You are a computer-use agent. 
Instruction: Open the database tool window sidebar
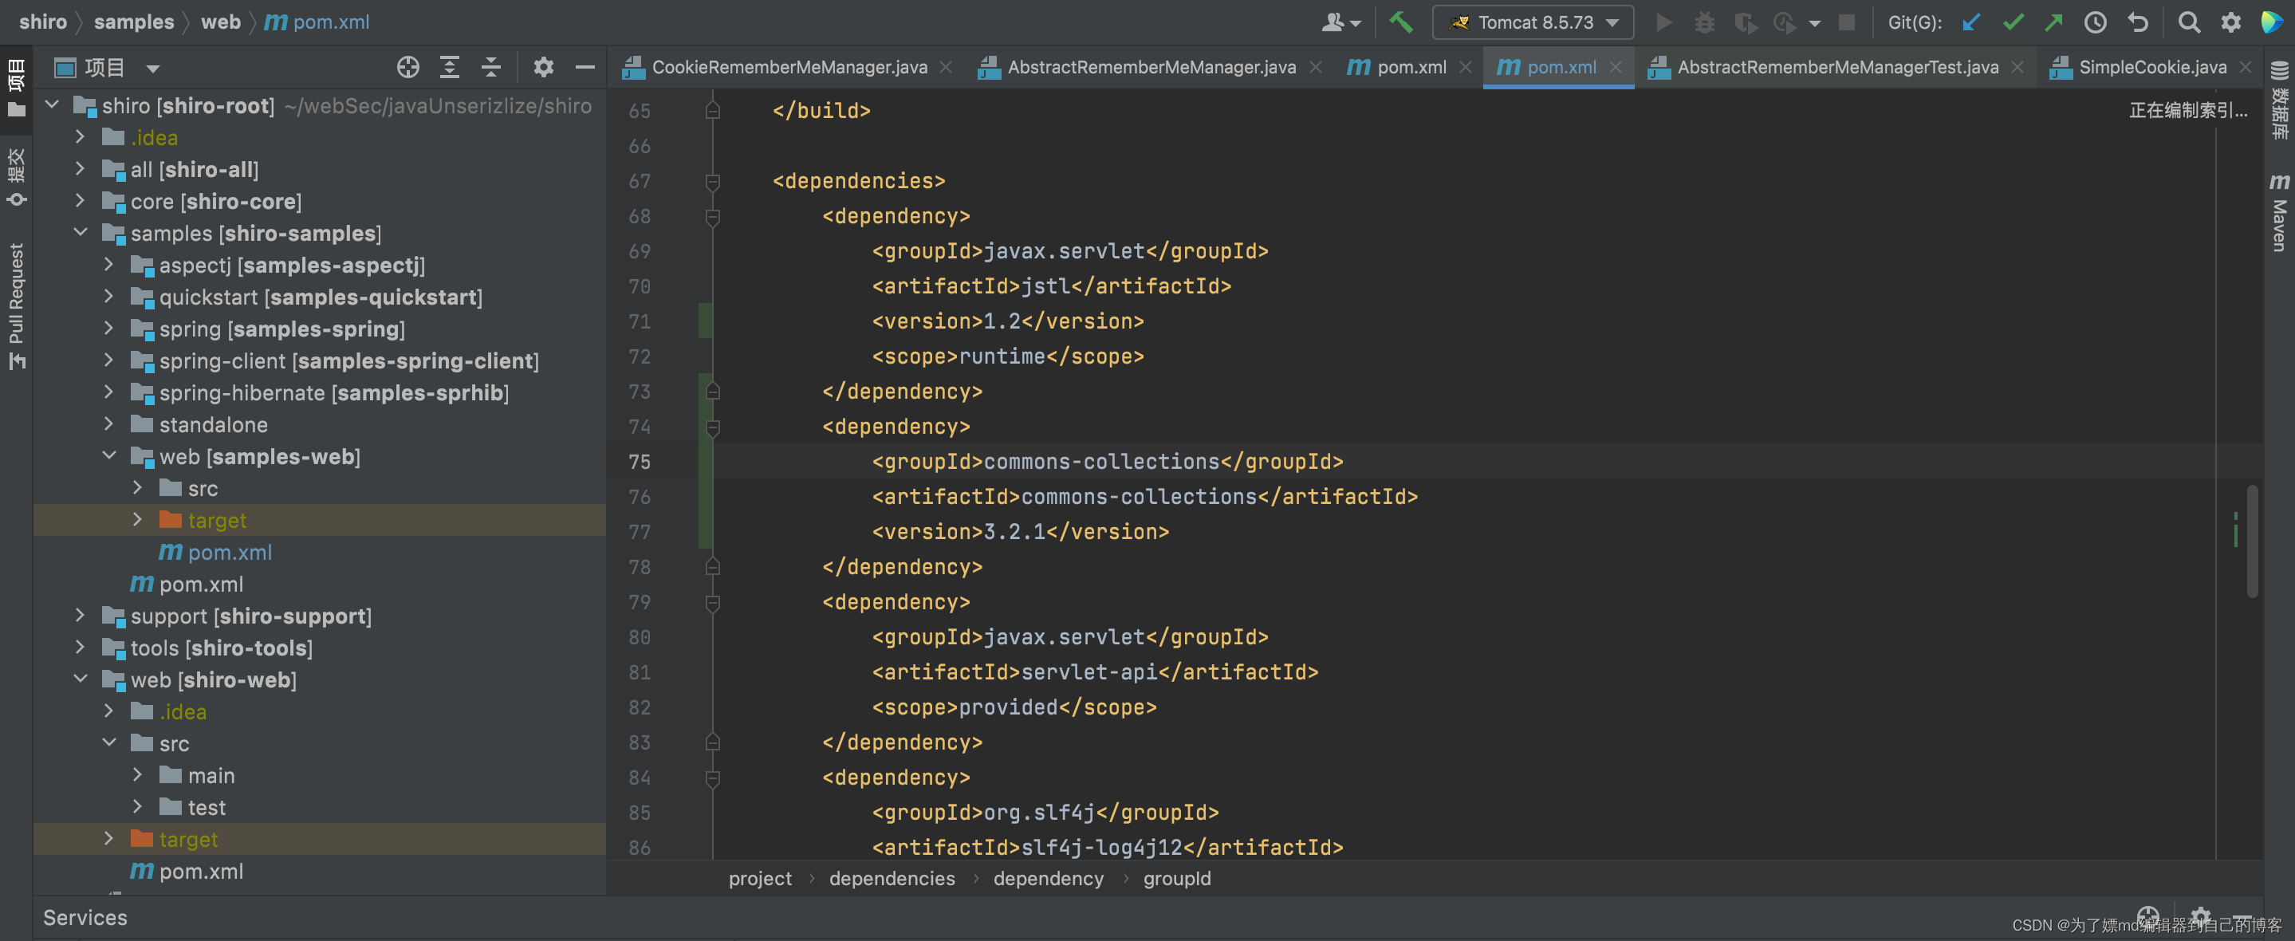(2279, 100)
